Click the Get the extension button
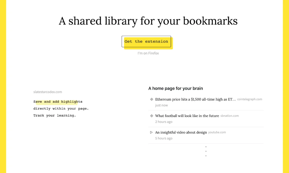This screenshot has height=173, width=289. tap(146, 41)
